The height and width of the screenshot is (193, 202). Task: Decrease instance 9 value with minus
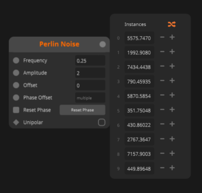click(x=162, y=168)
